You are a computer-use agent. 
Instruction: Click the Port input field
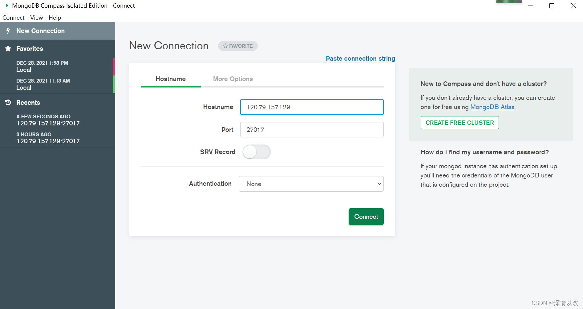pos(312,130)
